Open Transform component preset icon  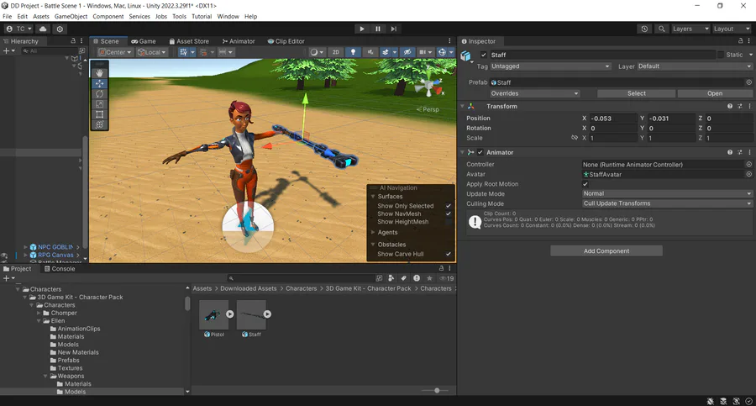click(739, 106)
